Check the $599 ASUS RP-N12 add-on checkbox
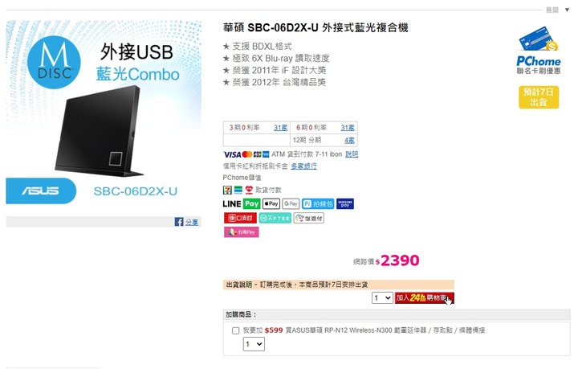The height and width of the screenshot is (369, 578). pos(235,330)
